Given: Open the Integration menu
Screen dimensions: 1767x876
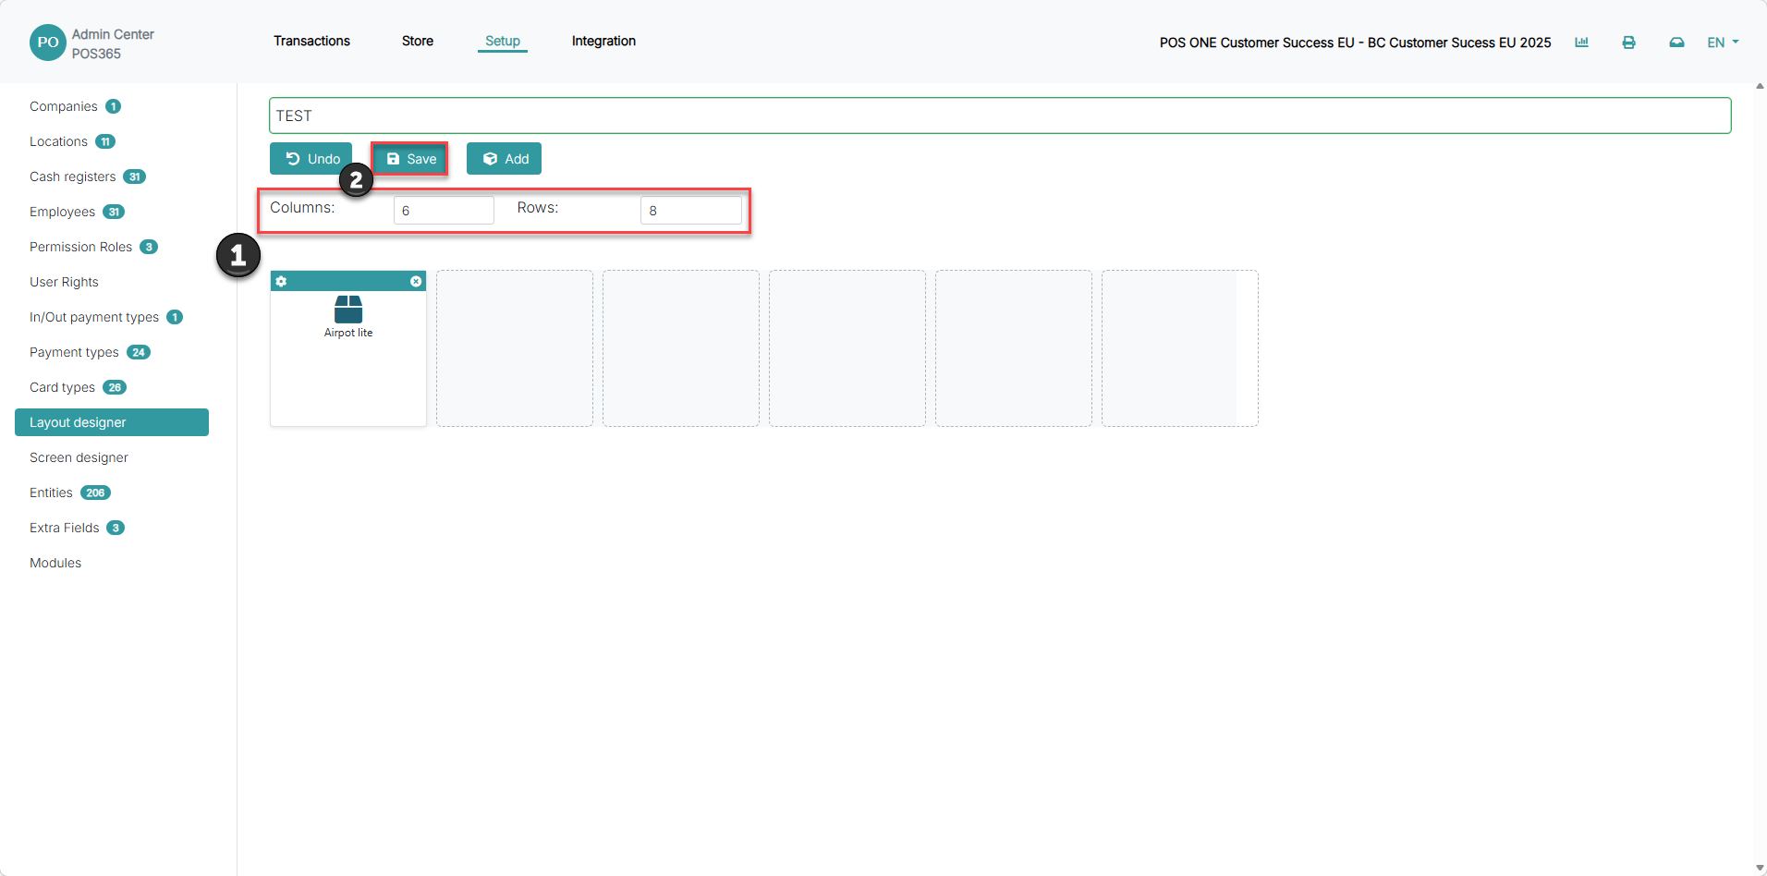Looking at the screenshot, I should [x=603, y=41].
